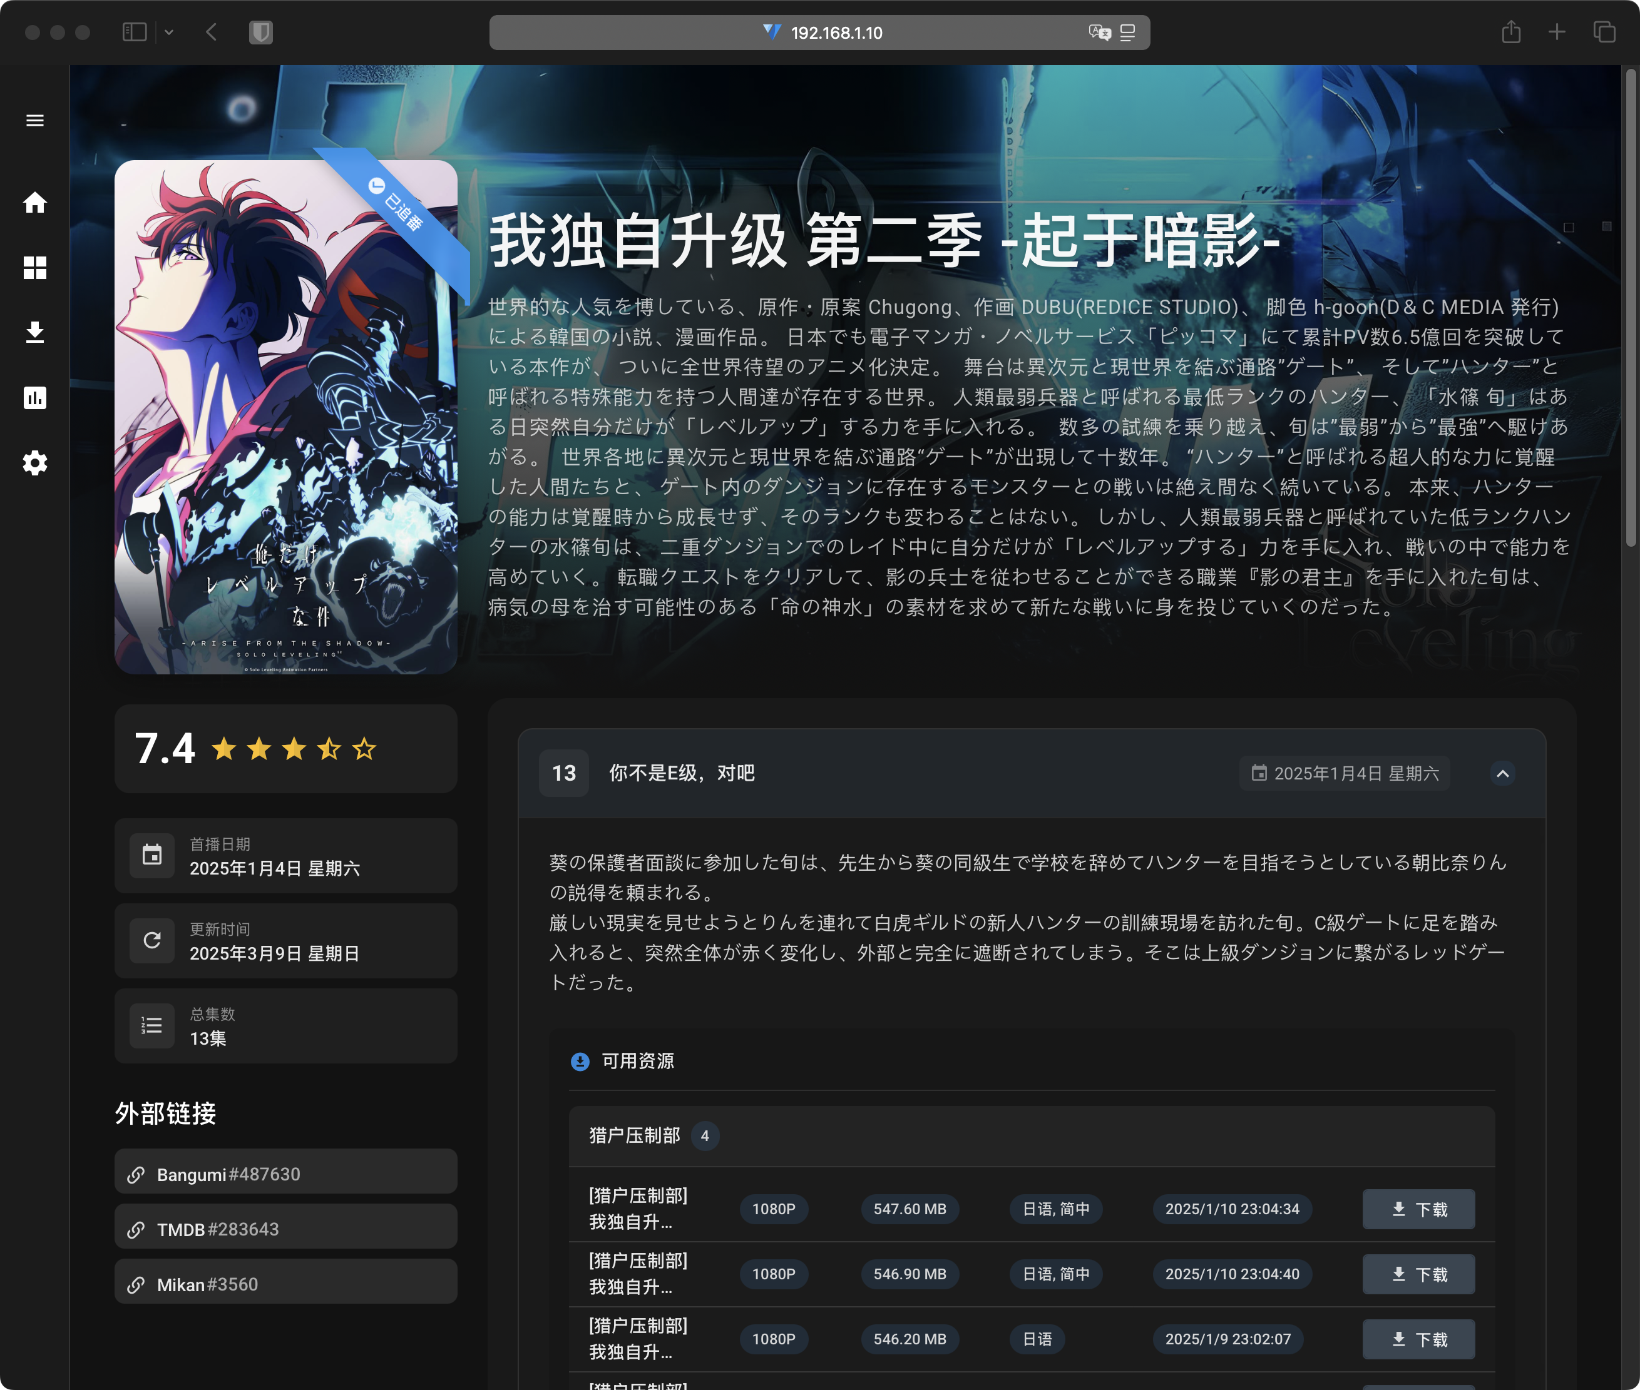Click the fourth half-filled rating star
The height and width of the screenshot is (1390, 1640).
(329, 749)
